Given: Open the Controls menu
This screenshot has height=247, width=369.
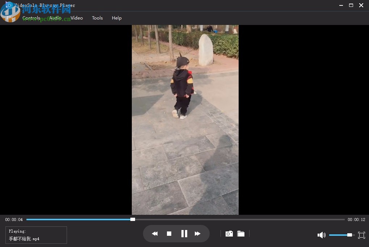Looking at the screenshot, I should 31,18.
